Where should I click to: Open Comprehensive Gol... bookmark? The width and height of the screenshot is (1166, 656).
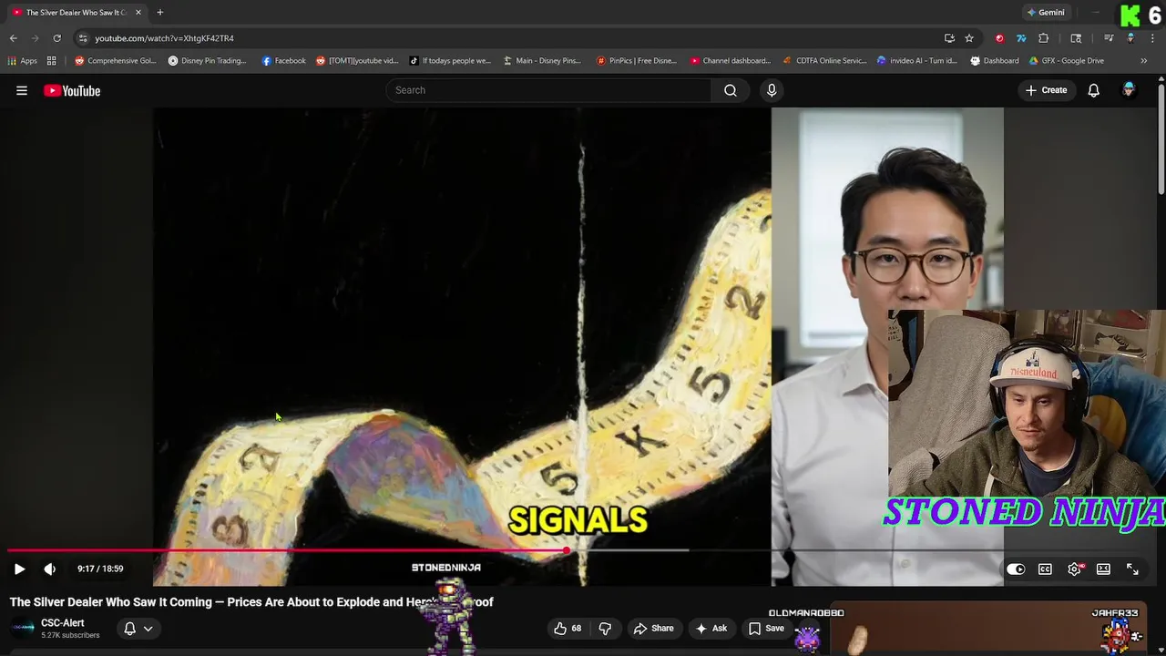click(x=116, y=61)
